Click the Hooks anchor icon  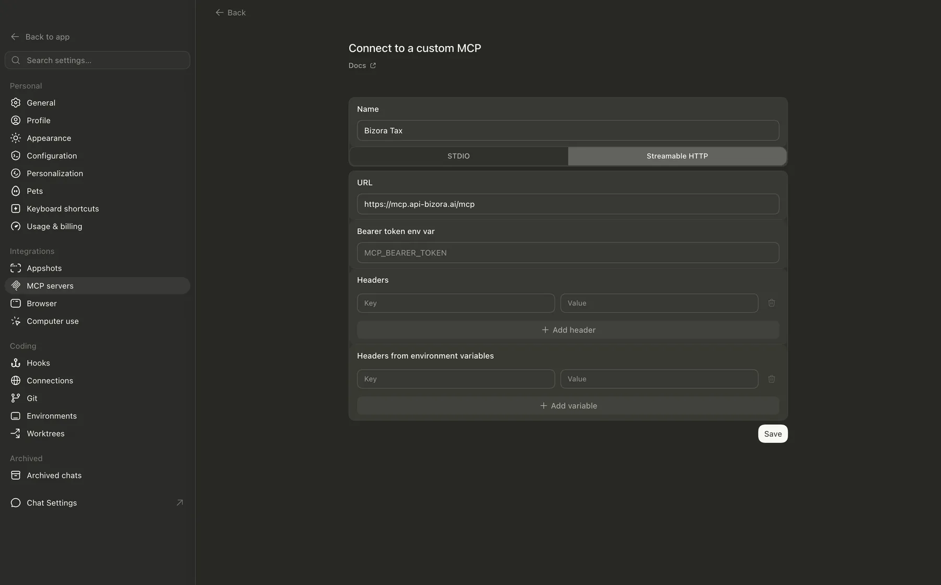pyautogui.click(x=16, y=363)
